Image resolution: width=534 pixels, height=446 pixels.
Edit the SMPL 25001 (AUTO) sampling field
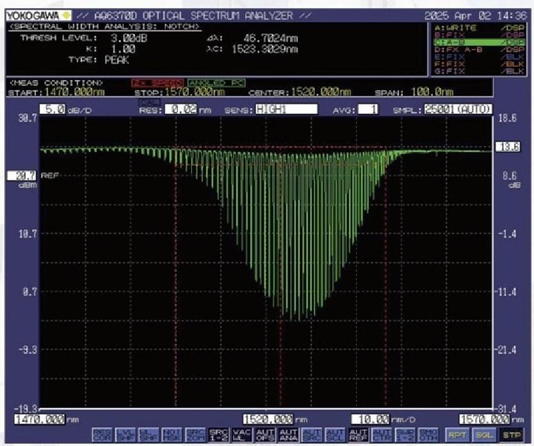pos(458,109)
